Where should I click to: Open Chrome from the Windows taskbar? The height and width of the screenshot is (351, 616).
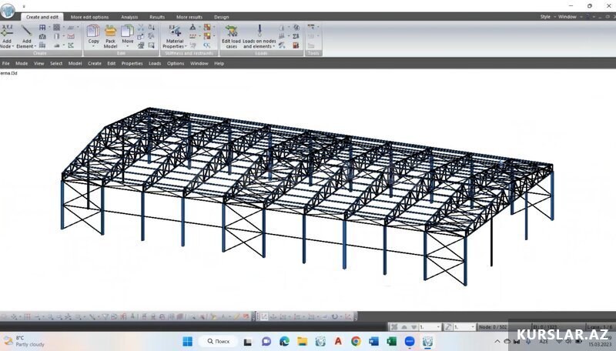(x=356, y=341)
